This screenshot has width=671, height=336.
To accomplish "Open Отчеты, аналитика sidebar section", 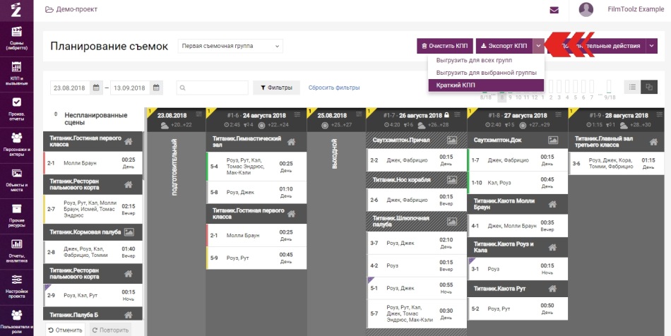I will pyautogui.click(x=16, y=251).
